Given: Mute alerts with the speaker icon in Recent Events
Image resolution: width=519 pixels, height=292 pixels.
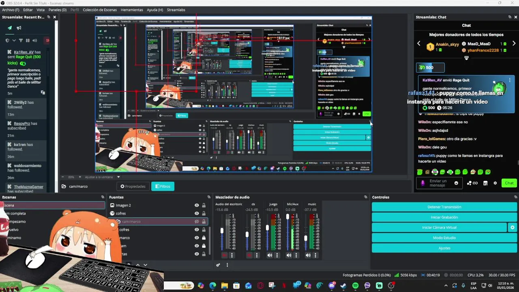Looking at the screenshot, I should tap(34, 41).
